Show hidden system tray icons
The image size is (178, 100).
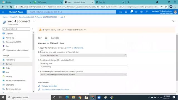tap(149, 97)
